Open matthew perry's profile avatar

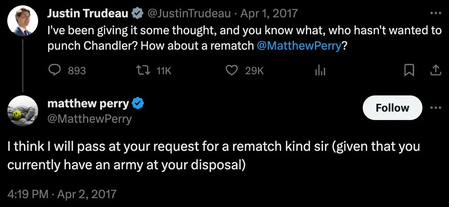tap(23, 111)
